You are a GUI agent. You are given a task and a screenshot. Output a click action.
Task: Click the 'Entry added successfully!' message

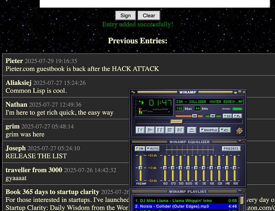pyautogui.click(x=137, y=24)
